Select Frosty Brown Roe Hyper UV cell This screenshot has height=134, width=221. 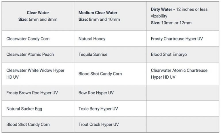pos(32,93)
